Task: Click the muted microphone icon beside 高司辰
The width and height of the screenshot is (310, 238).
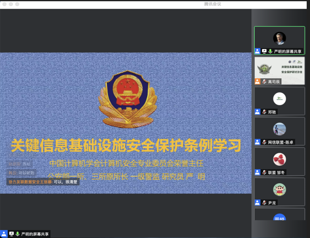Action: point(265,82)
